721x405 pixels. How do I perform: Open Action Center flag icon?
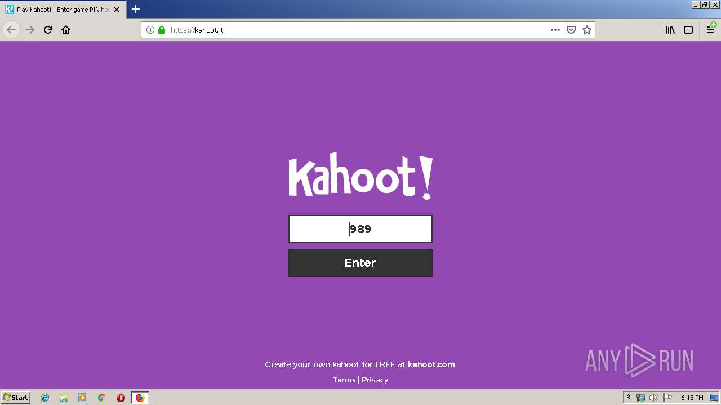click(x=667, y=398)
